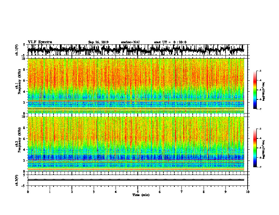Click inside the ch.1 waveform panel
The image size is (279, 215).
pos(137,50)
